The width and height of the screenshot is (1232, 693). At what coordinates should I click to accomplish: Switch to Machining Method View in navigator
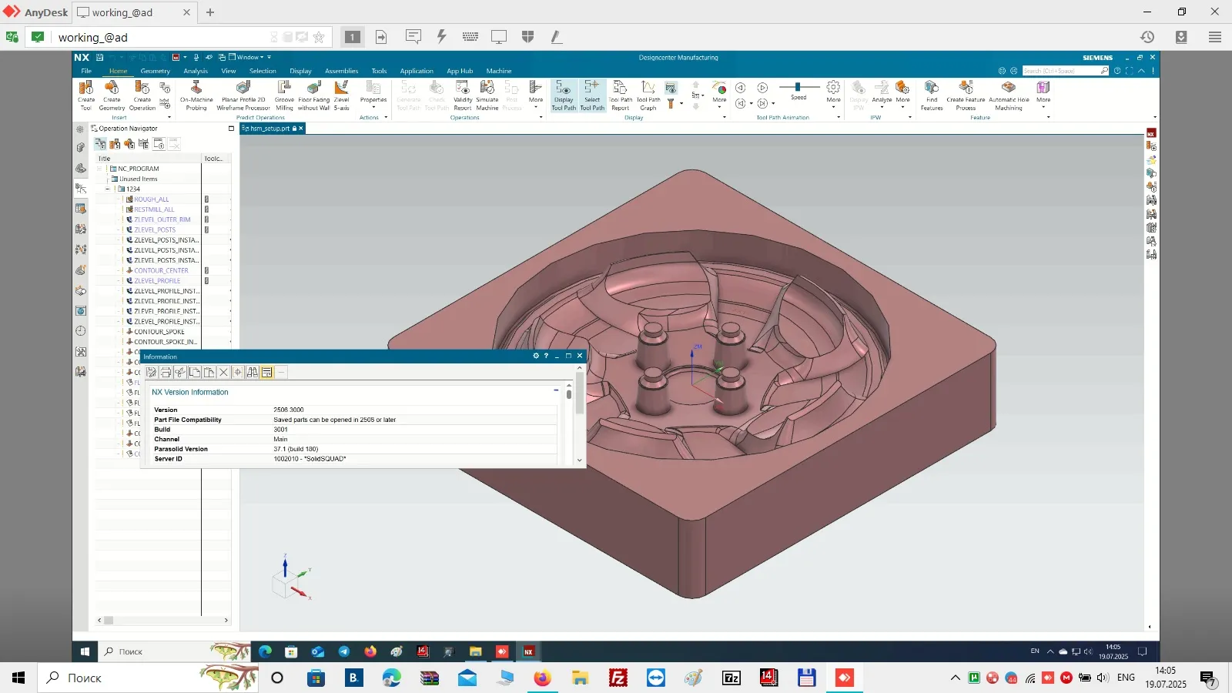pyautogui.click(x=144, y=144)
